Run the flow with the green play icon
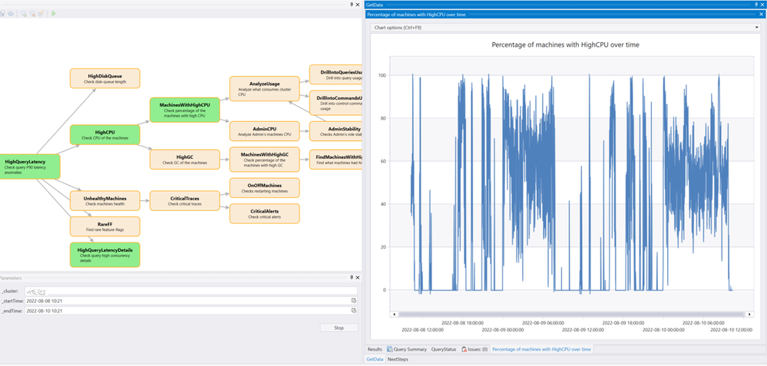Viewport: 767px width, 366px height. (54, 13)
